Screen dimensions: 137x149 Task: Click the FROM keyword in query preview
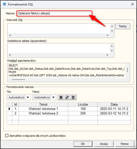click(12, 72)
